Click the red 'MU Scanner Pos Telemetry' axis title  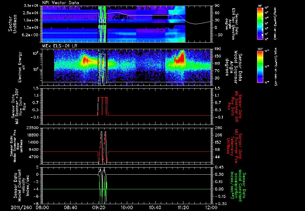pos(235,146)
